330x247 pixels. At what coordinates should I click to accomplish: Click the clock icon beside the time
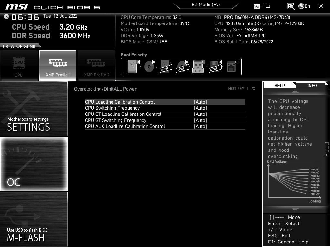coord(6,17)
